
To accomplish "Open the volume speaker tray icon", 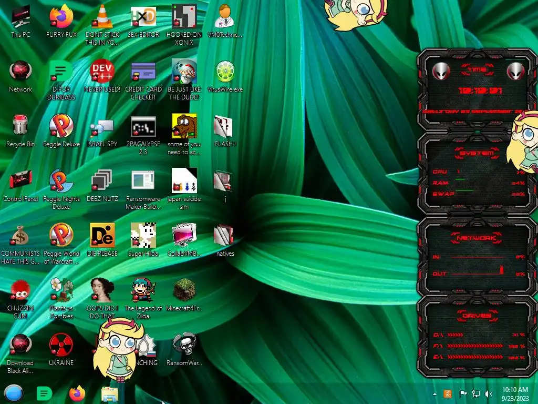I will 489,394.
